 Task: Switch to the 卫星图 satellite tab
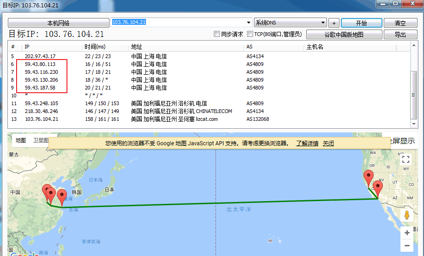click(x=41, y=140)
